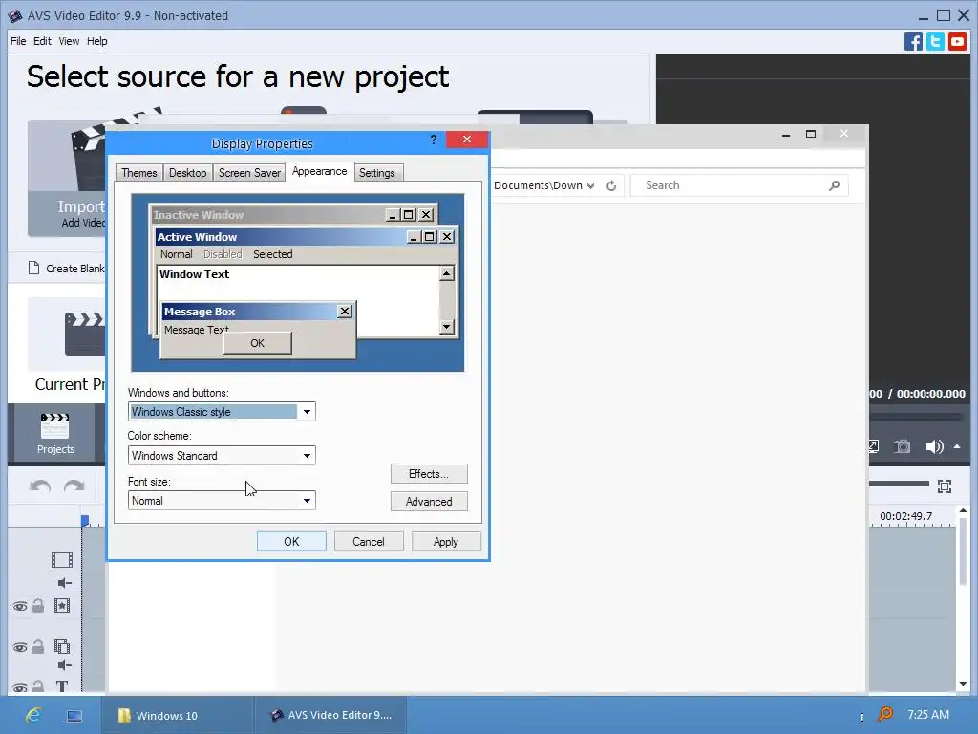The image size is (978, 734).
Task: Open Internet Explorer from the taskbar
Action: pos(33,715)
